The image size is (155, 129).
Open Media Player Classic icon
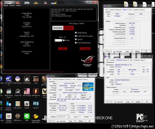pos(9,93)
